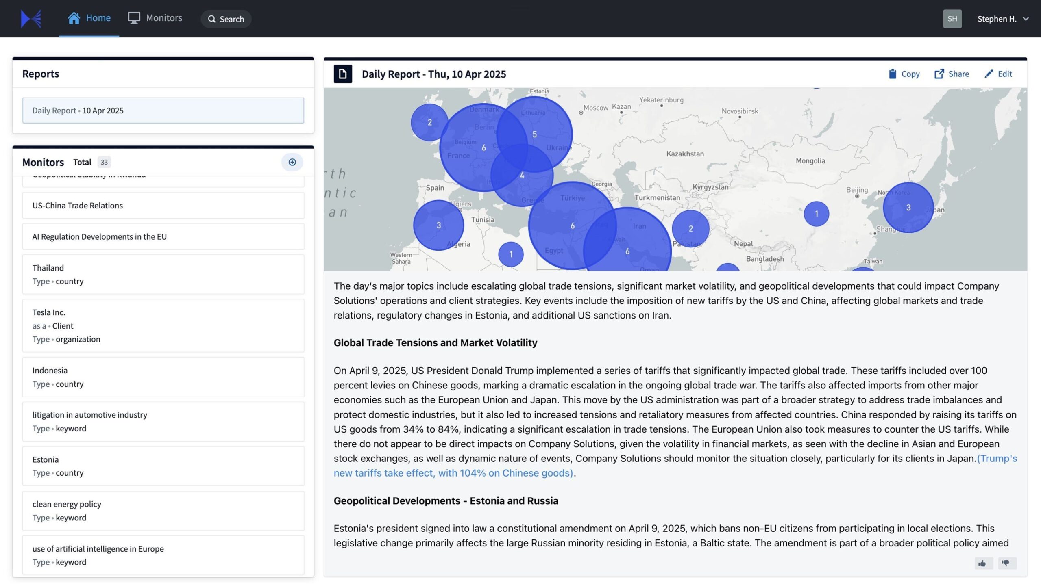Click the thumbs up feedback icon

click(982, 563)
